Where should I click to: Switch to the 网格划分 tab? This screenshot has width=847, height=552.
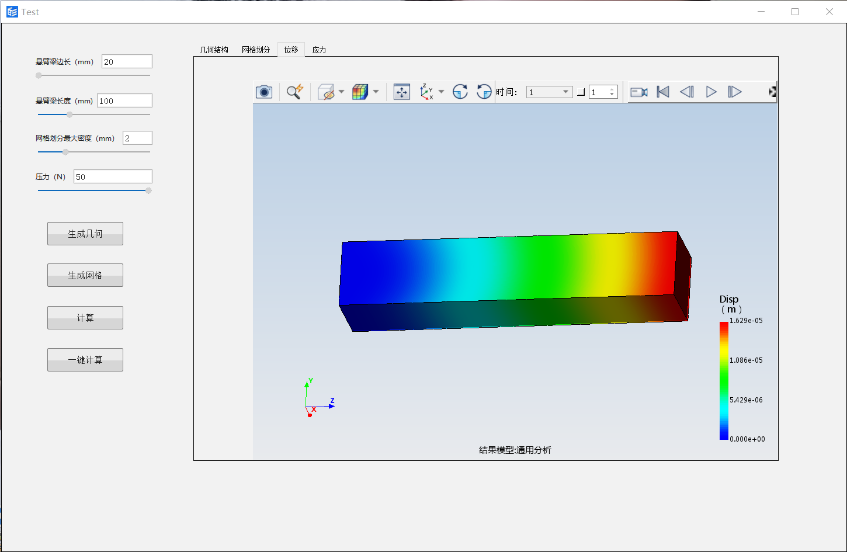point(256,50)
